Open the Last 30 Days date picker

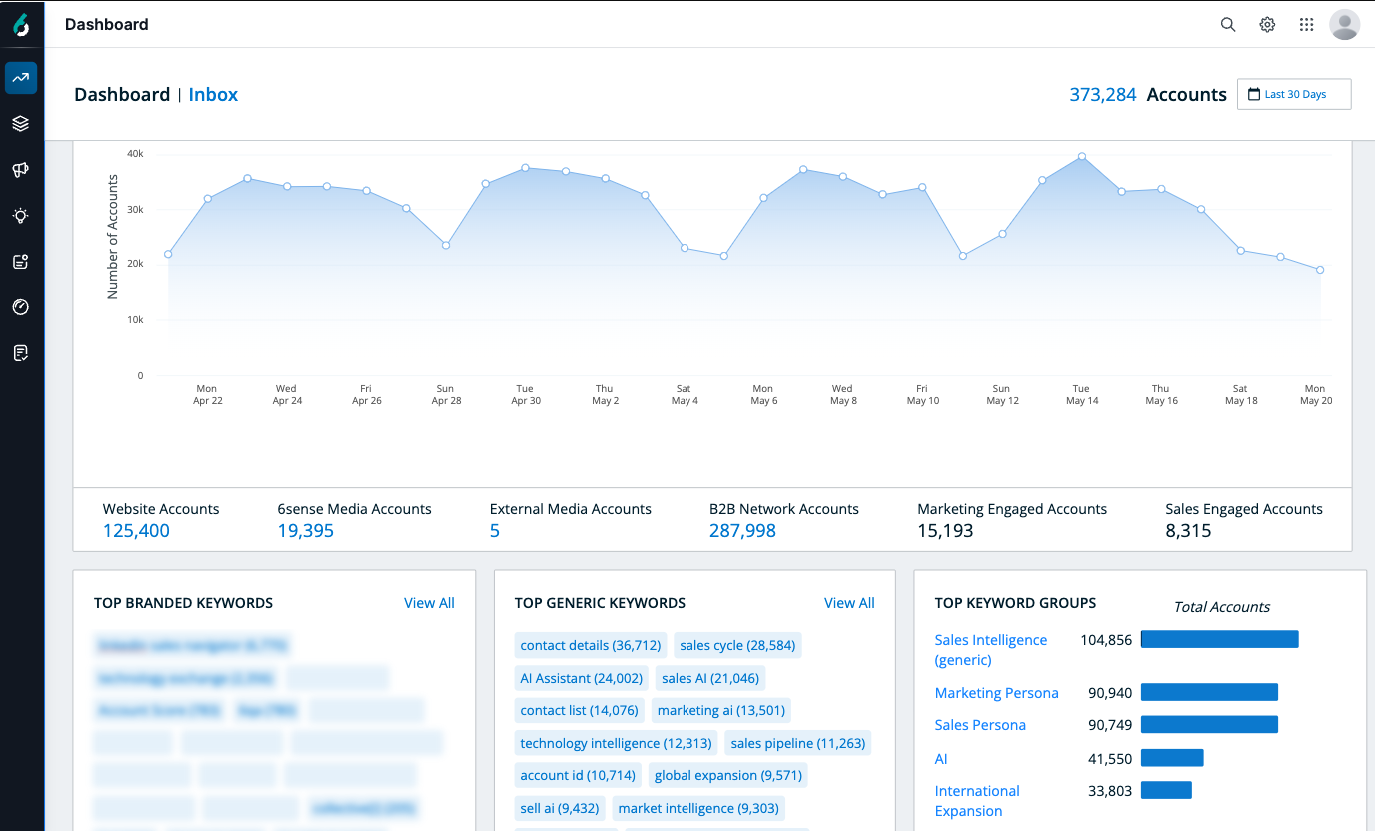(1294, 94)
